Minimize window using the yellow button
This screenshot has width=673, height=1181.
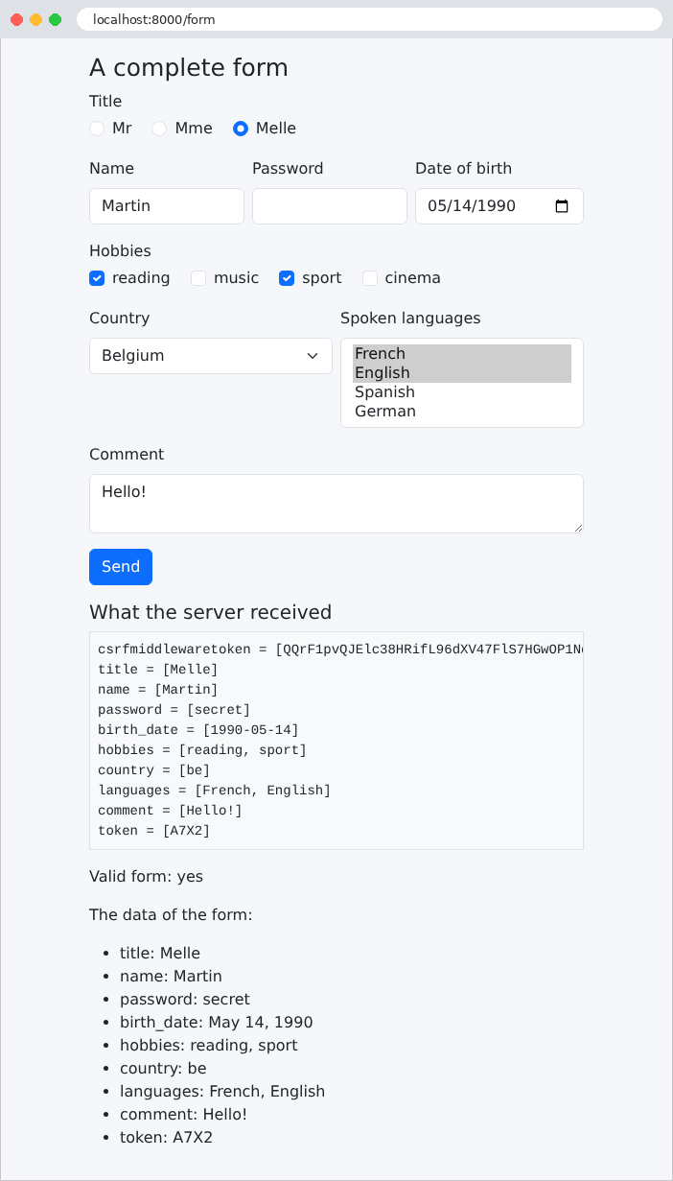tap(35, 19)
